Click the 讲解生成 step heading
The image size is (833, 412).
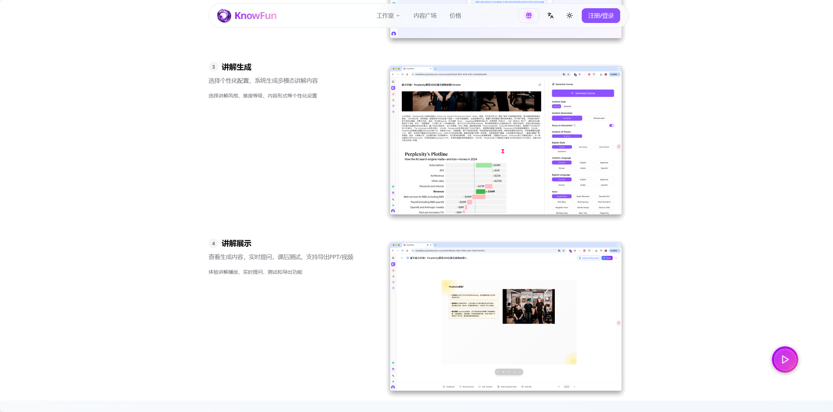236,67
